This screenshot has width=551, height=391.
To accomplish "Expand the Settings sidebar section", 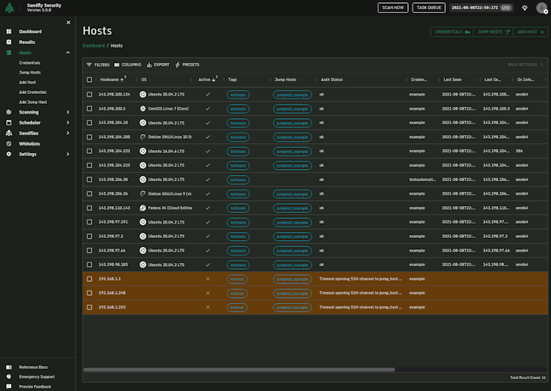I will (x=68, y=154).
